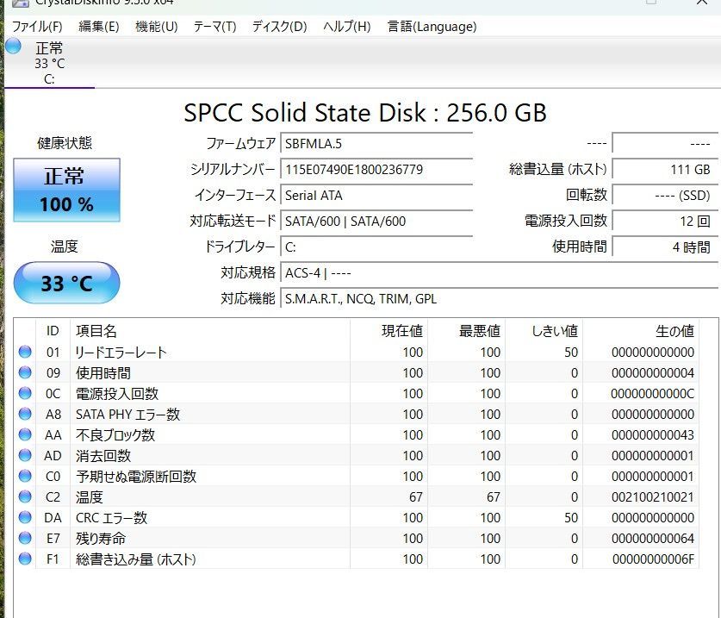This screenshot has width=721, height=618.
Task: Select the 温度 row in the attribute list
Action: click(357, 497)
